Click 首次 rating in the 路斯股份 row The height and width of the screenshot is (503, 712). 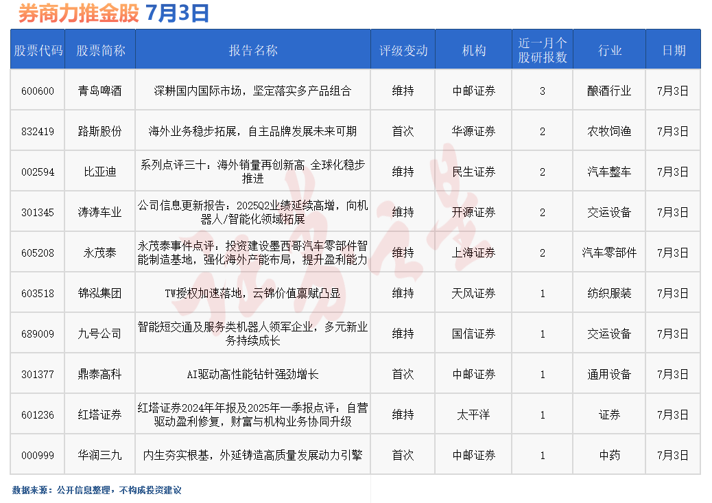403,131
